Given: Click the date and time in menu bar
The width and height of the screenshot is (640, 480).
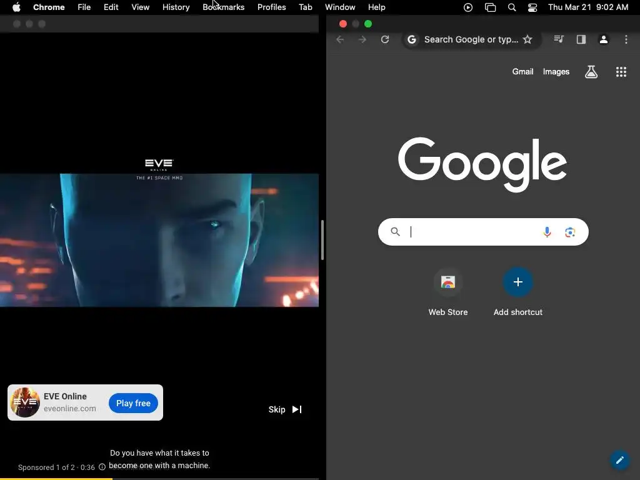Looking at the screenshot, I should (x=588, y=7).
